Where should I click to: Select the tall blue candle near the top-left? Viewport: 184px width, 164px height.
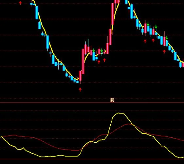click(x=37, y=12)
